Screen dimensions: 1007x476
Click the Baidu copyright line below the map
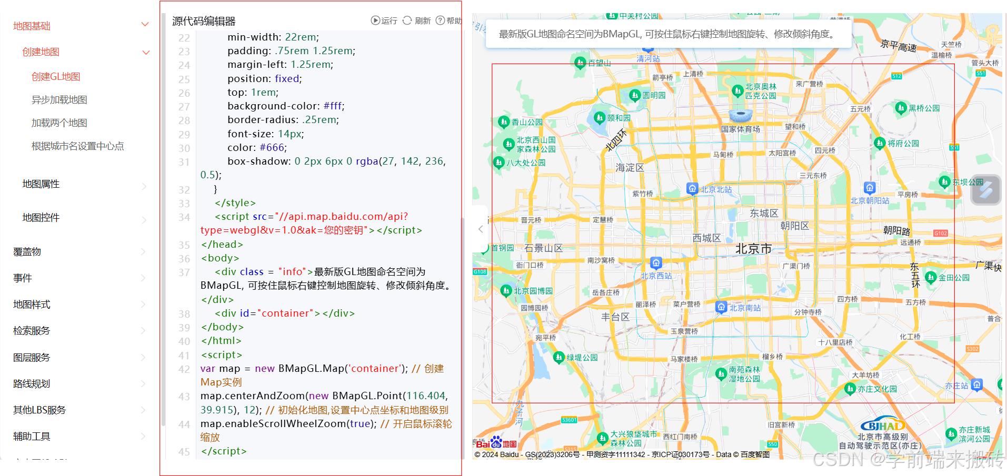(x=622, y=454)
